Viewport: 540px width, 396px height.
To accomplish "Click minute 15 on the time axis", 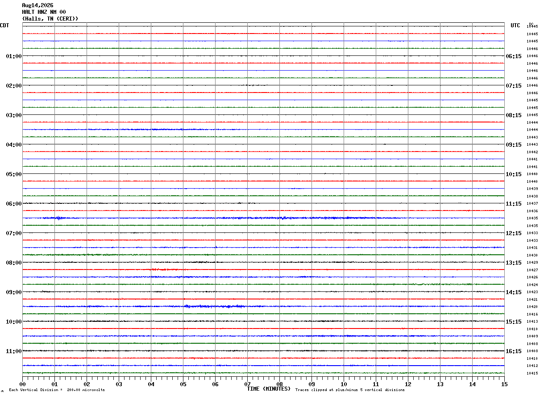I will point(504,384).
